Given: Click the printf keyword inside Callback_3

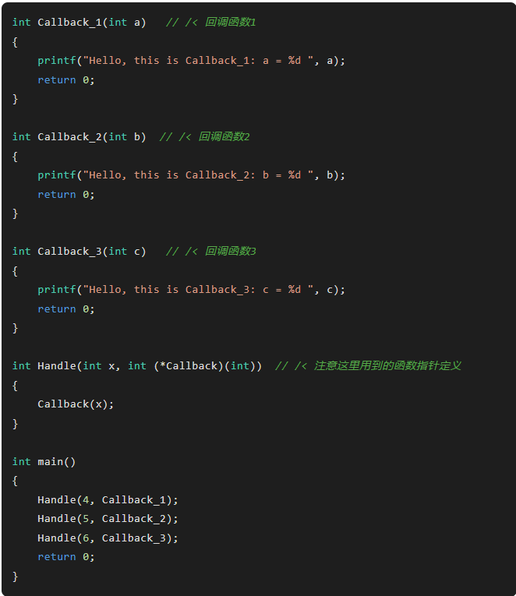Looking at the screenshot, I should [x=56, y=289].
